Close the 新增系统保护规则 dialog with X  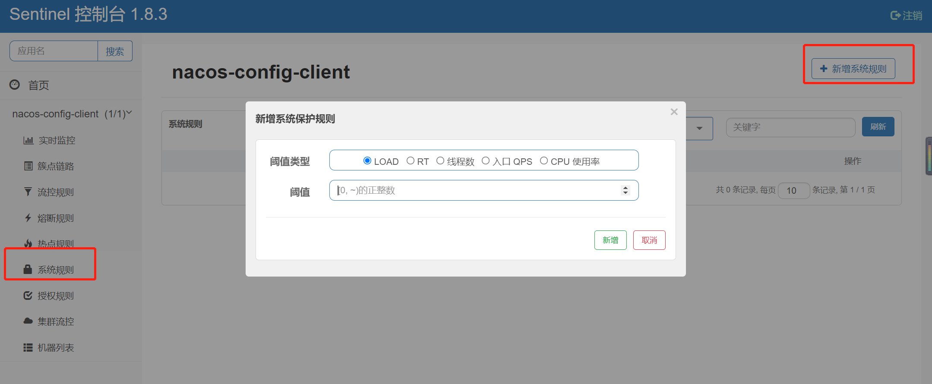coord(674,112)
